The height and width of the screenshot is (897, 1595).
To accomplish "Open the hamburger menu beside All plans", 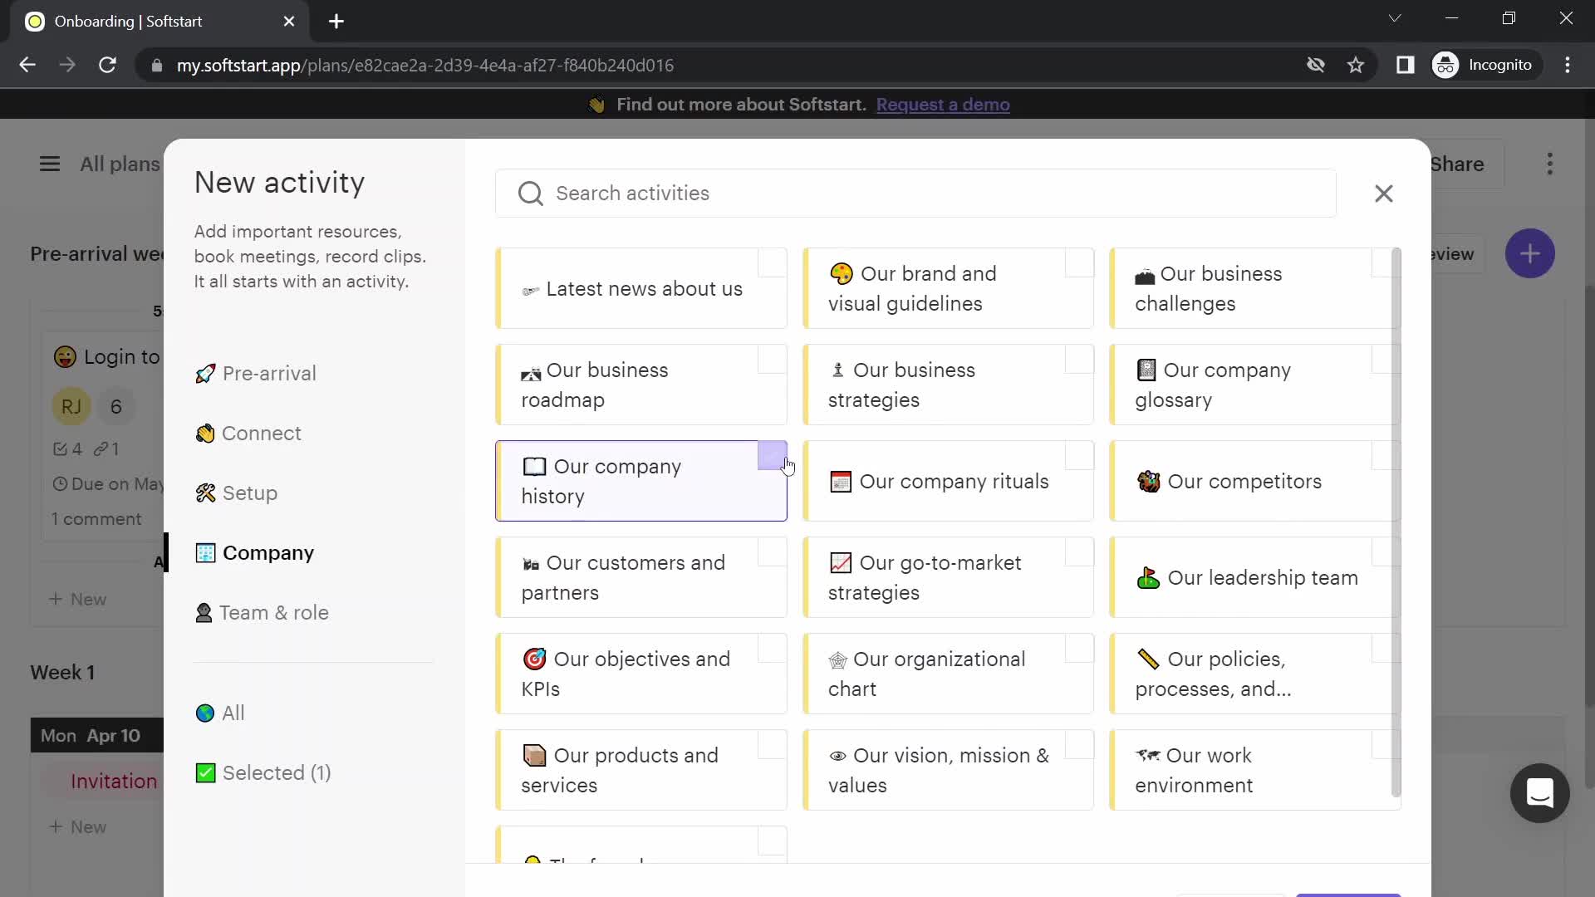I will pos(50,164).
